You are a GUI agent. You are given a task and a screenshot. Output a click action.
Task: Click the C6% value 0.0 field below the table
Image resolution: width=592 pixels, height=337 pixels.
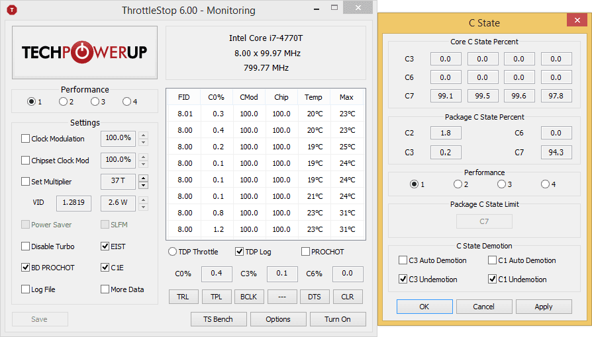[x=348, y=274]
